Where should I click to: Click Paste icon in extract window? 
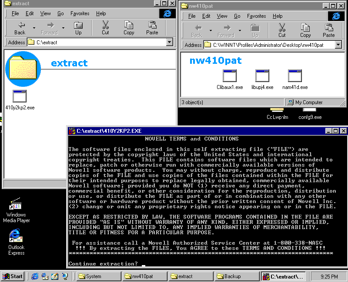coord(152,25)
